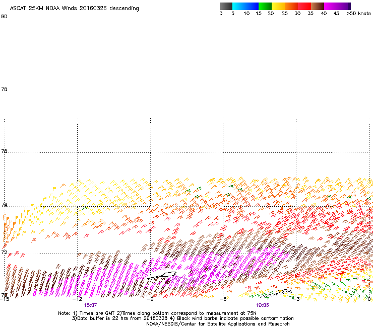Image resolution: width=373 pixels, height=327 pixels.
Task: Click the '20' label under the color bar
Action: coord(271,14)
